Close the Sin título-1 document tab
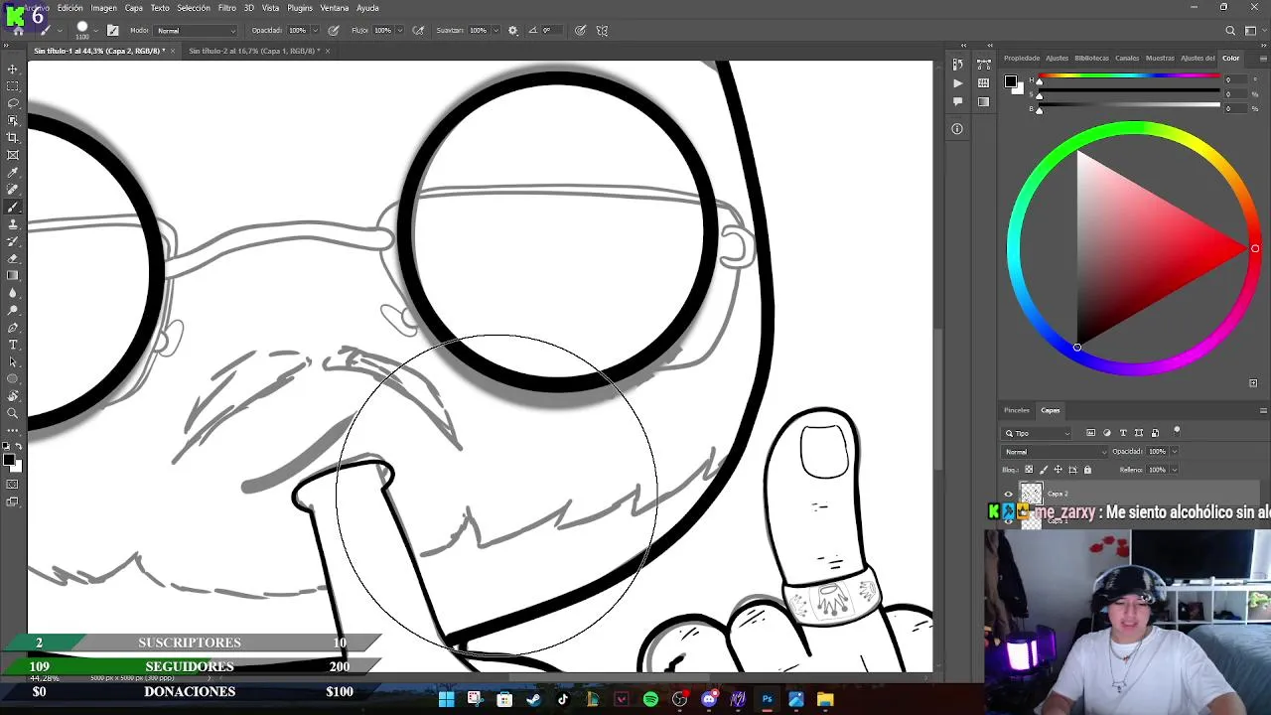The width and height of the screenshot is (1271, 715). pos(173,51)
